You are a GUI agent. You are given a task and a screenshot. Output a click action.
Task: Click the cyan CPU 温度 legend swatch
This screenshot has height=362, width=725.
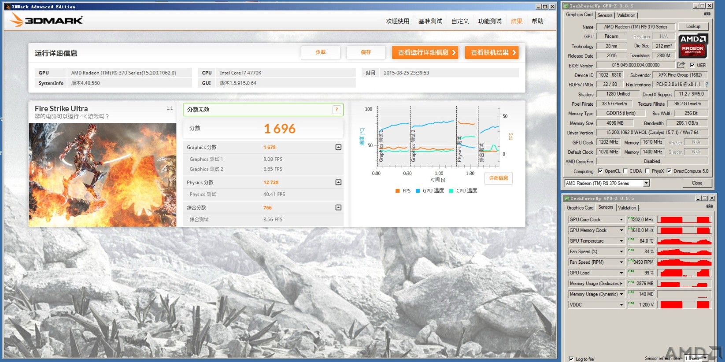[451, 191]
